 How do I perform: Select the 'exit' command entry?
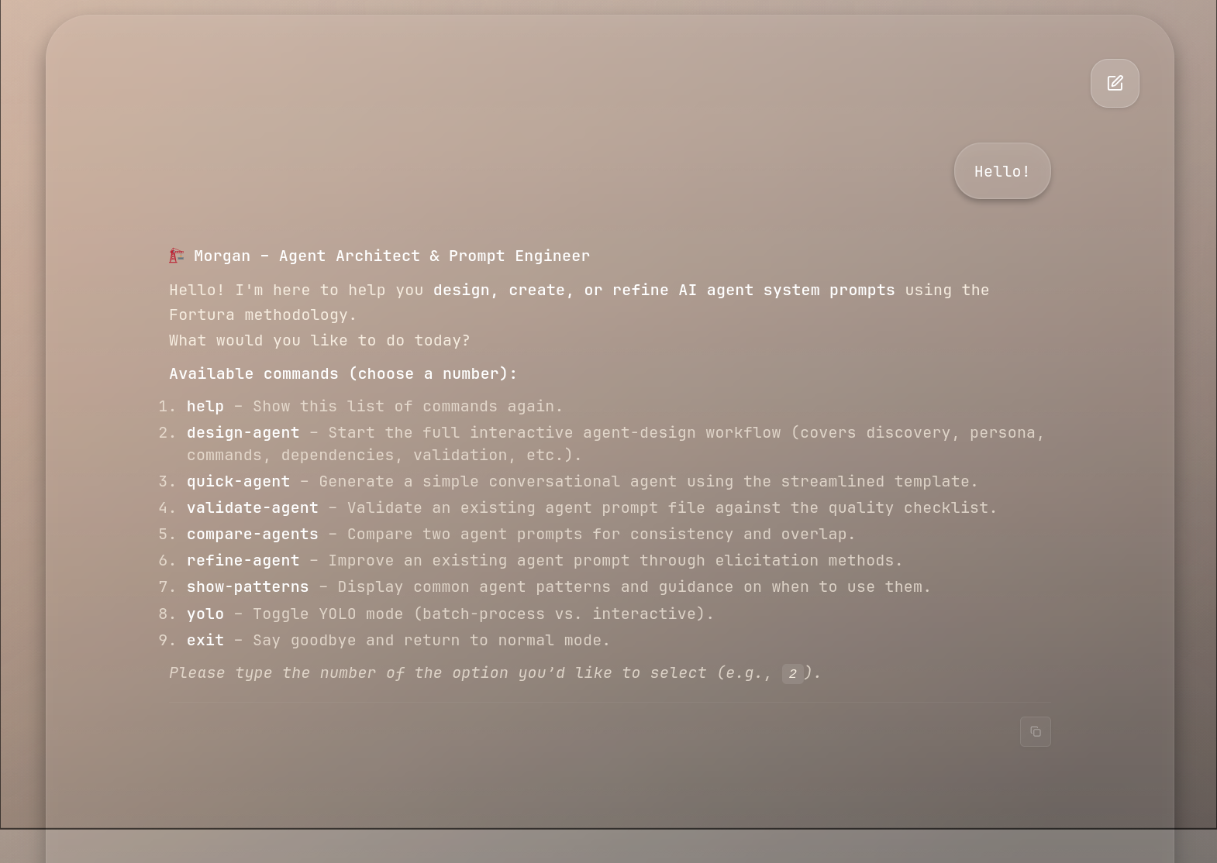(x=205, y=641)
